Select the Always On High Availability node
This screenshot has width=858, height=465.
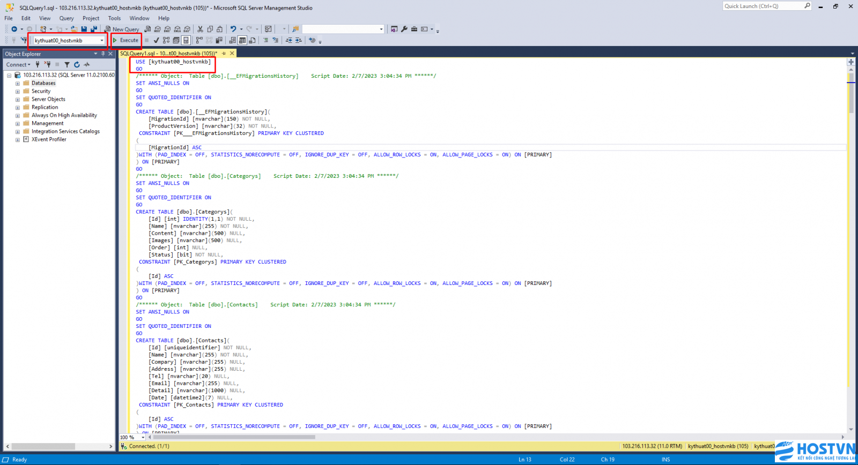tap(64, 115)
